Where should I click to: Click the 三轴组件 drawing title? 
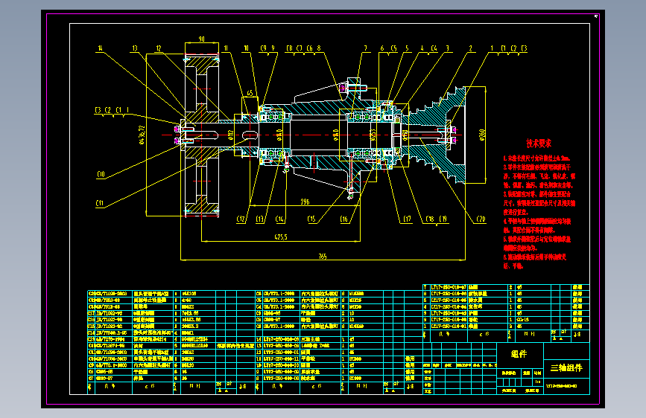pos(566,368)
